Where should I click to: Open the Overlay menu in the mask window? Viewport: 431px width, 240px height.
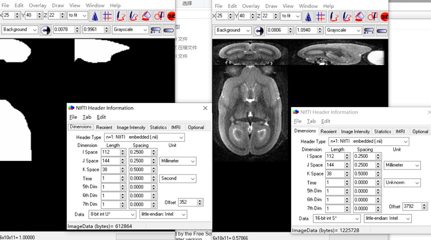(37, 5)
